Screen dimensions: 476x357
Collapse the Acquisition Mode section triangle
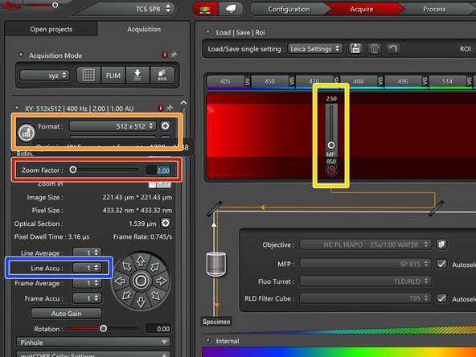click(x=21, y=55)
